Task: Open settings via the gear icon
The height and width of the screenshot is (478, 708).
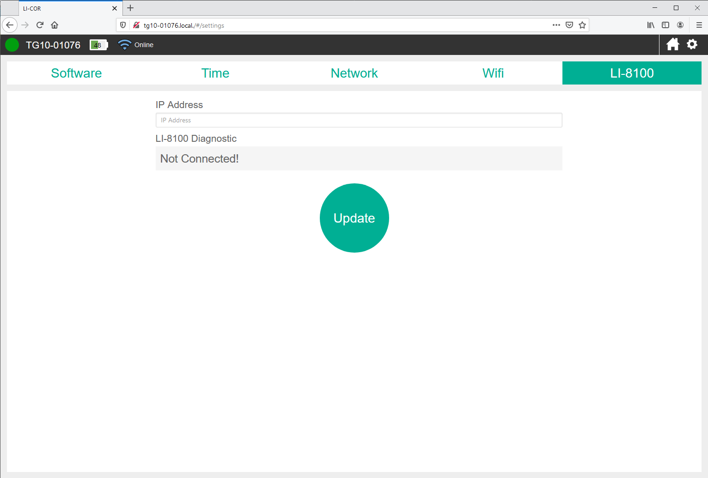Action: [x=692, y=44]
